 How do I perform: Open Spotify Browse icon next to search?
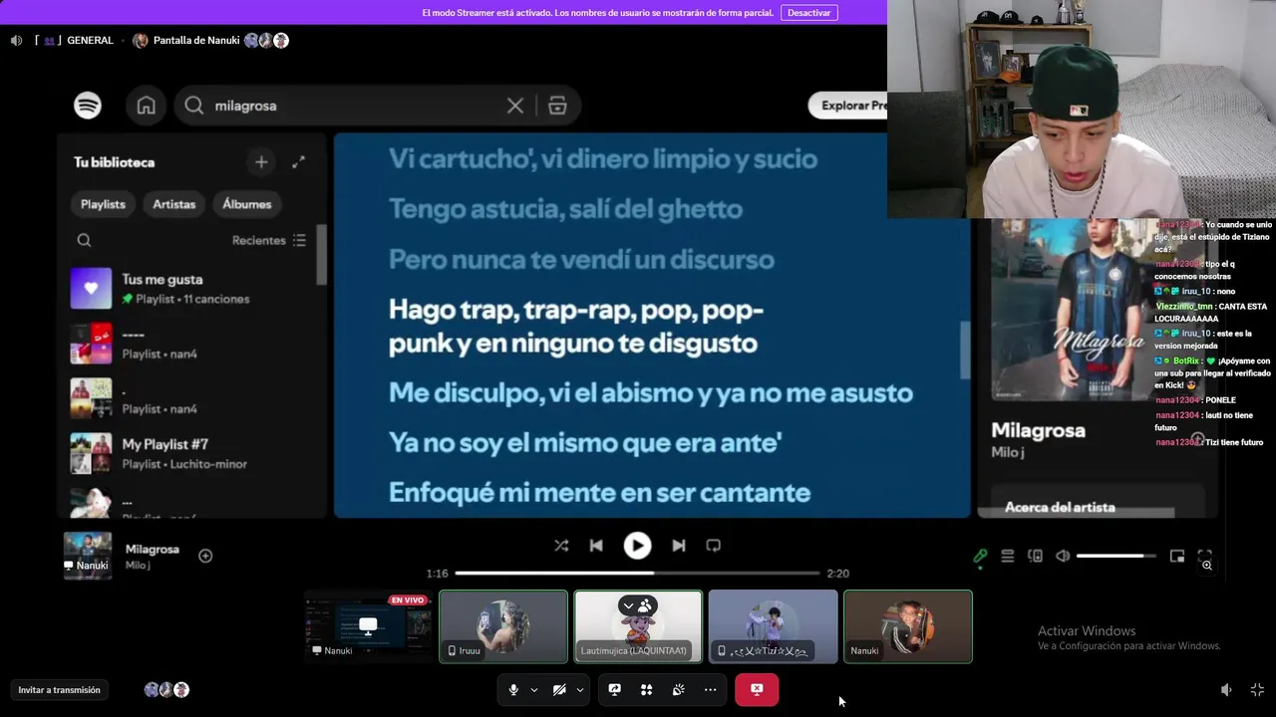point(557,106)
